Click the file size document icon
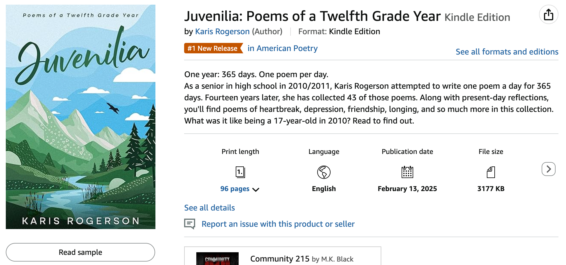Screen dimensions: 566x265 pos(491,172)
